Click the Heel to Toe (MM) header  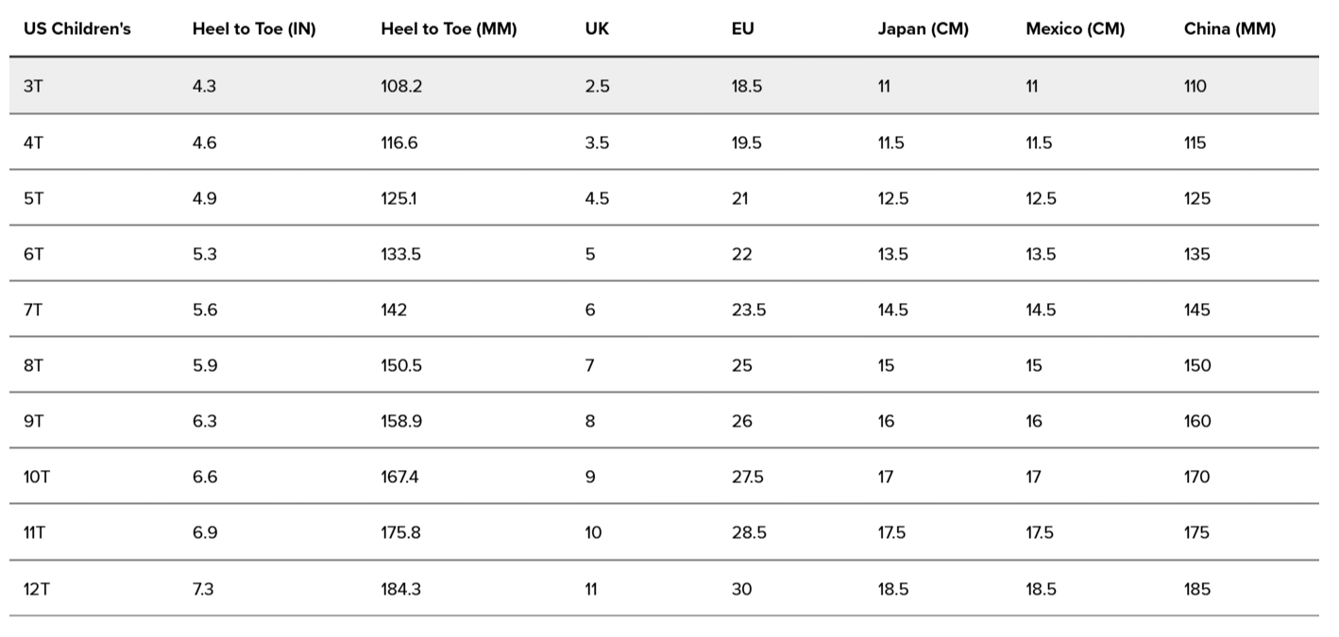click(x=449, y=29)
